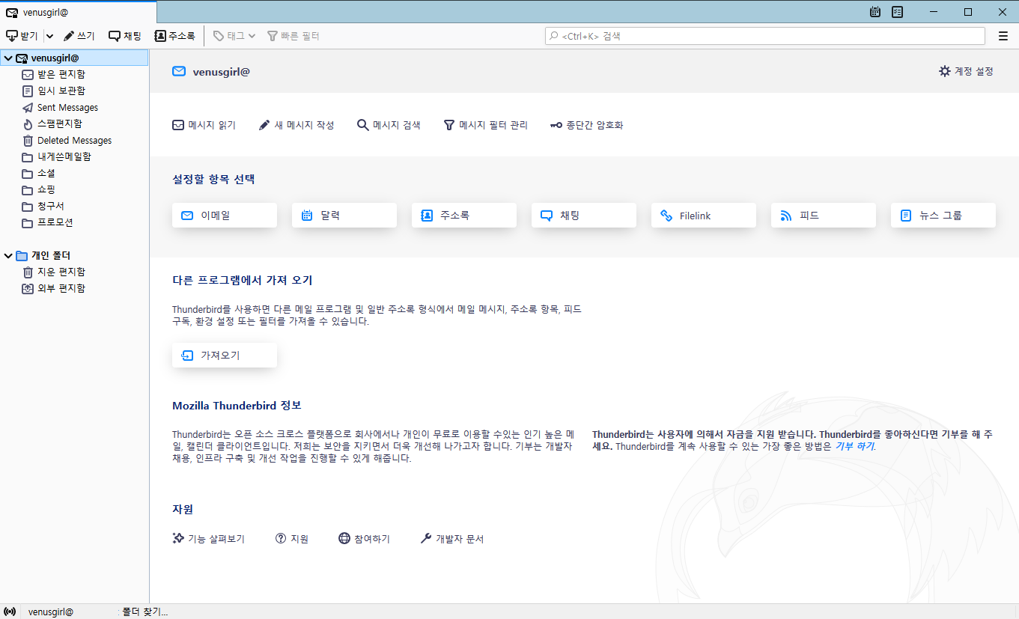
Task: Select the venusgirl@ account row in folder pane
Action: [x=75, y=58]
